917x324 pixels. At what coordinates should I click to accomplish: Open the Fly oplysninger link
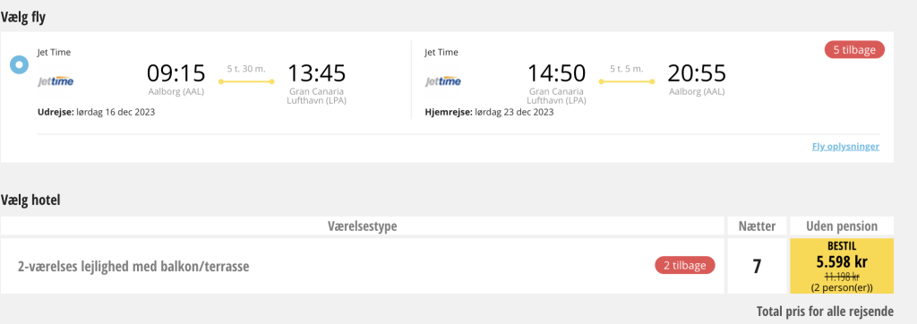pyautogui.click(x=845, y=146)
